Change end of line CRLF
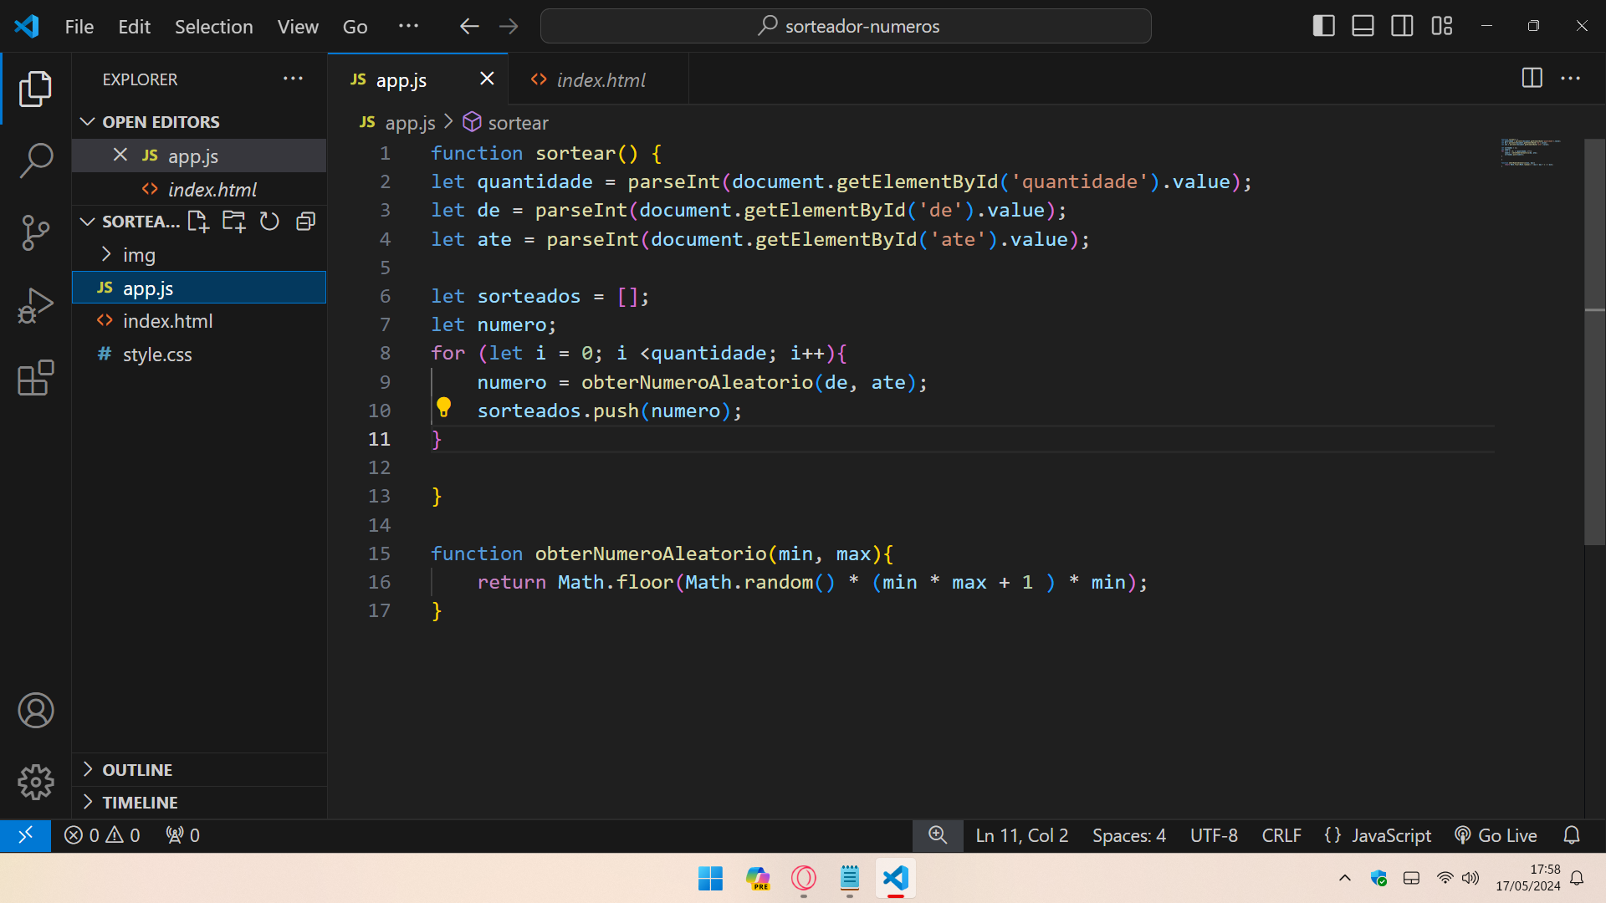Screen dimensions: 1606x903 coord(1281,835)
